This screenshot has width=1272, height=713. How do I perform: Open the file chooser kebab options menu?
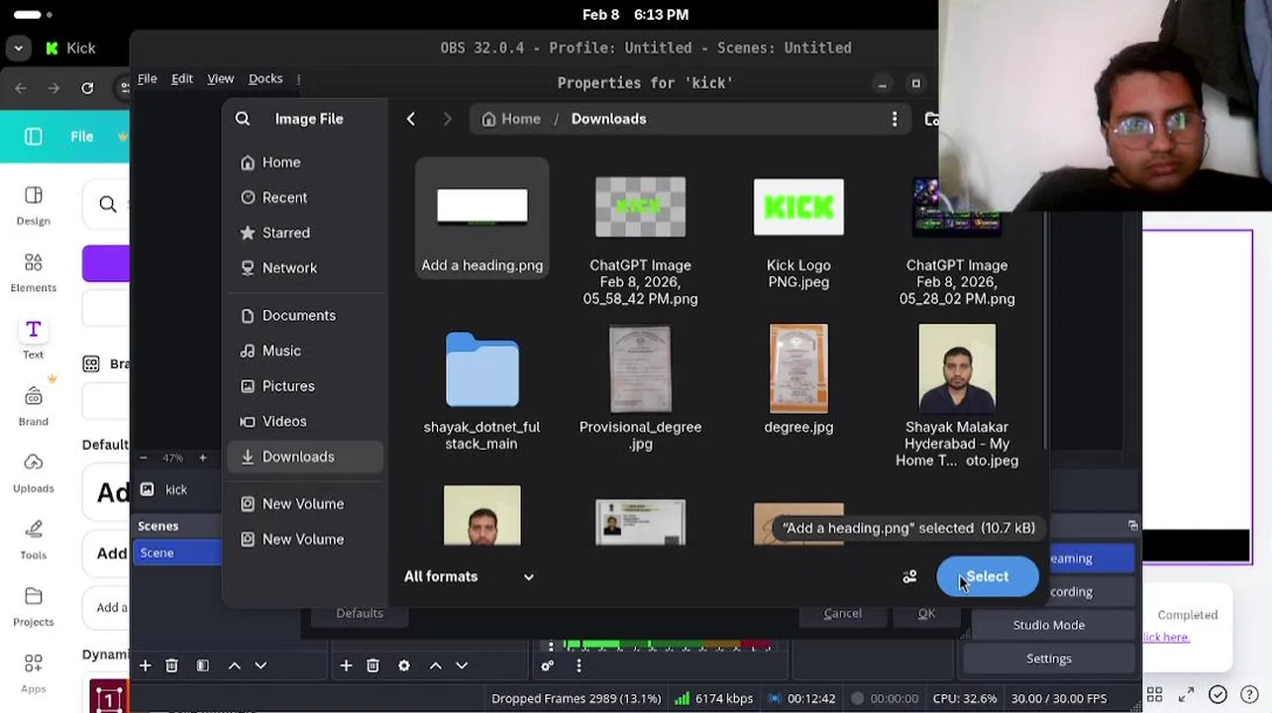click(x=895, y=119)
